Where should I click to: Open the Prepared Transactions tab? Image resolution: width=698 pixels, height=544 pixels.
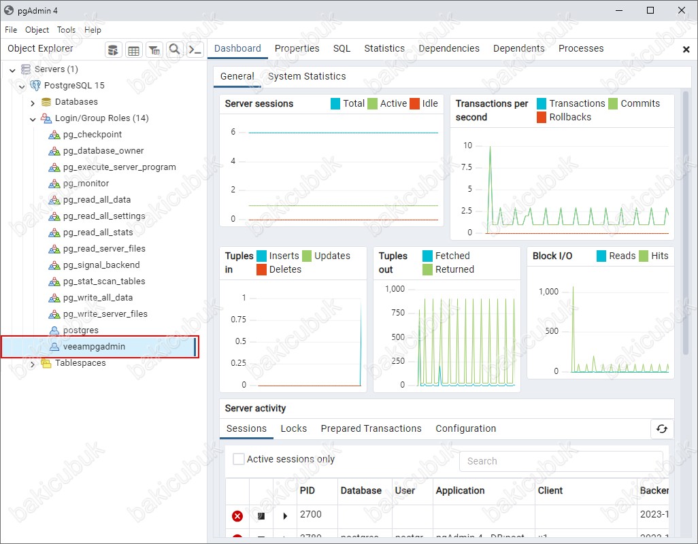pos(371,428)
